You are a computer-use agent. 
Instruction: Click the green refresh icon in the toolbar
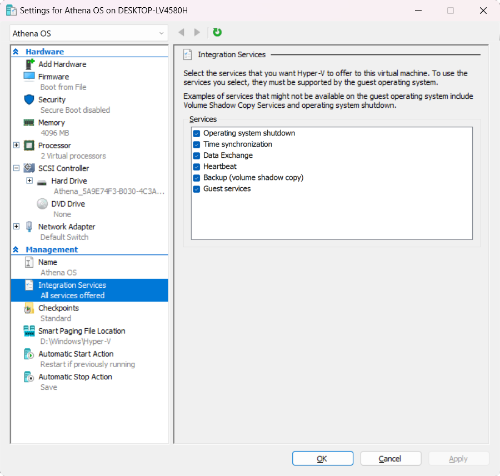(x=217, y=32)
